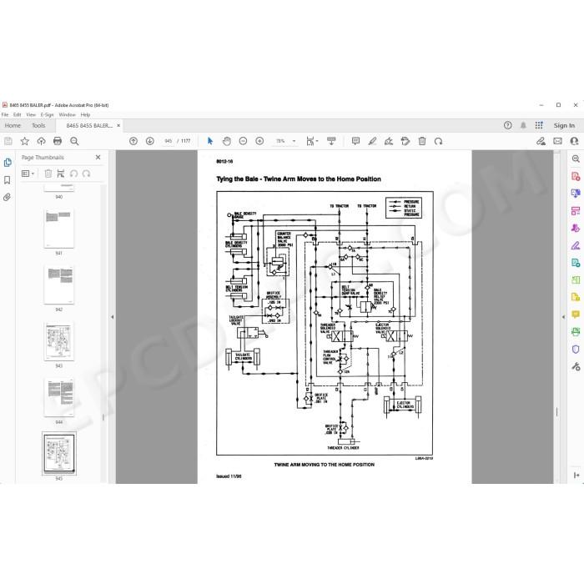Close the 8465 8455 BALER document tab
The width and height of the screenshot is (584, 584).
(x=118, y=125)
